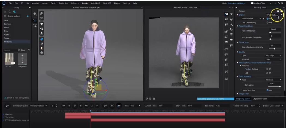This screenshot has width=286, height=128.
Task: Disable the Linear Workflow checkbox
Action: [x=267, y=90]
